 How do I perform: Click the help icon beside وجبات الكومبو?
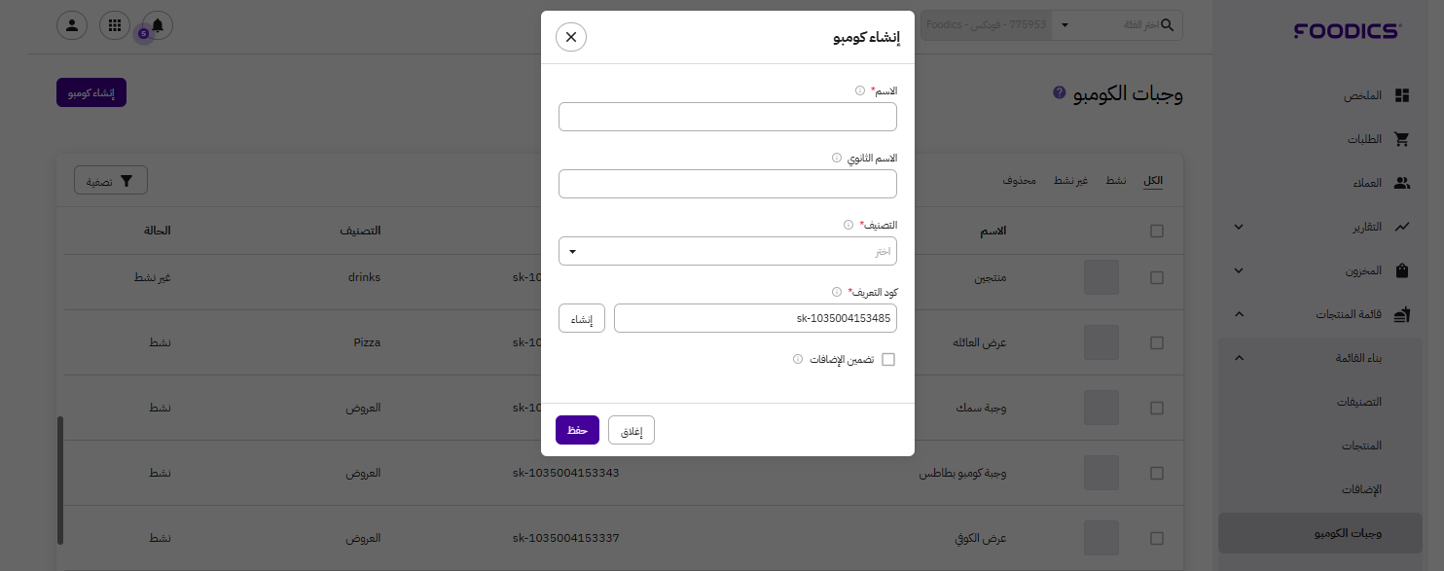(1059, 93)
